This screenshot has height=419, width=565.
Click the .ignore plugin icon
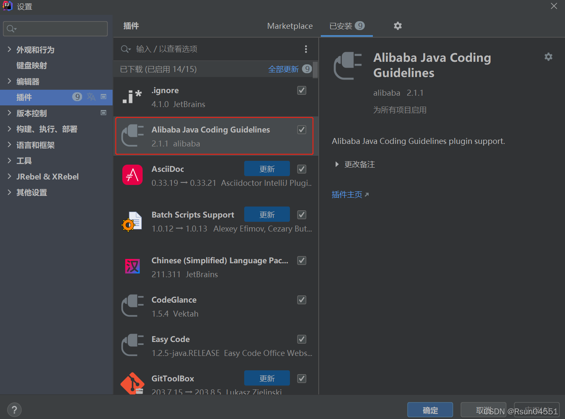(132, 97)
